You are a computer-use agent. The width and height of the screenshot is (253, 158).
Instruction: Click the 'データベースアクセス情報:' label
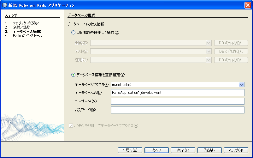86,24
